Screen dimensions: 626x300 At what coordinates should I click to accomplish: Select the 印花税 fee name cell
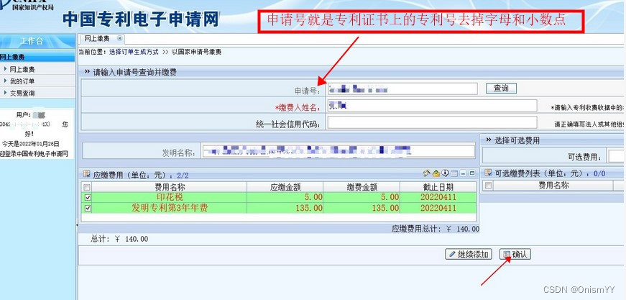tap(170, 197)
